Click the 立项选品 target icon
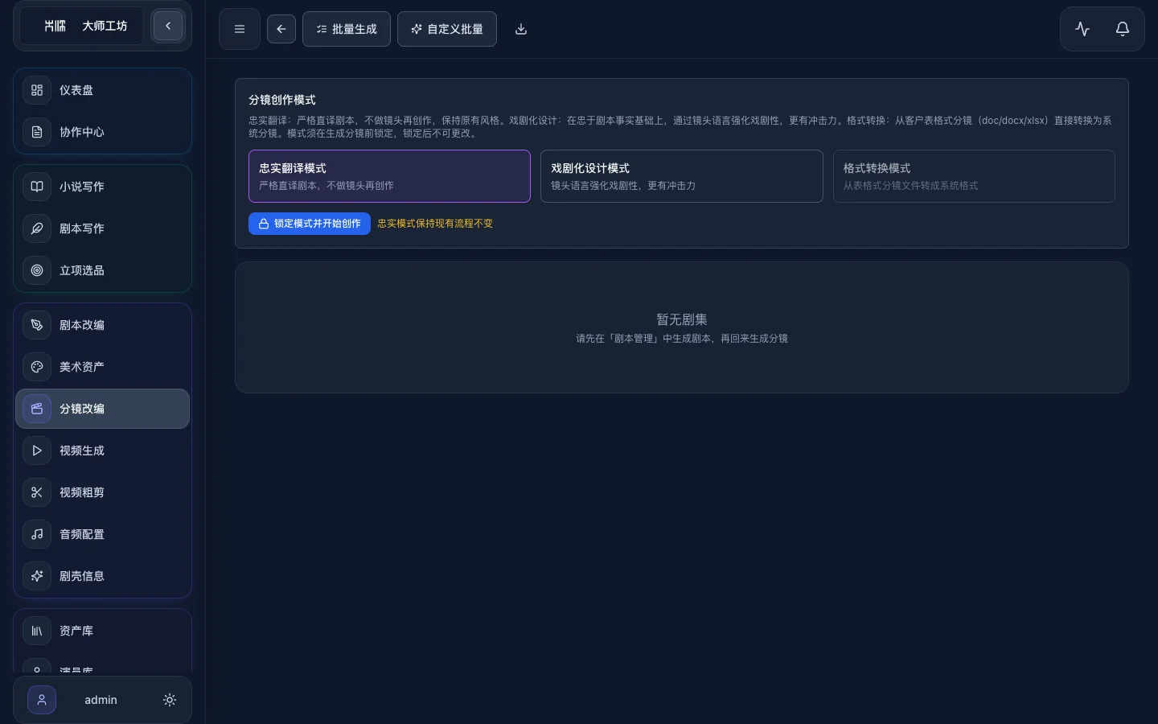 [37, 270]
